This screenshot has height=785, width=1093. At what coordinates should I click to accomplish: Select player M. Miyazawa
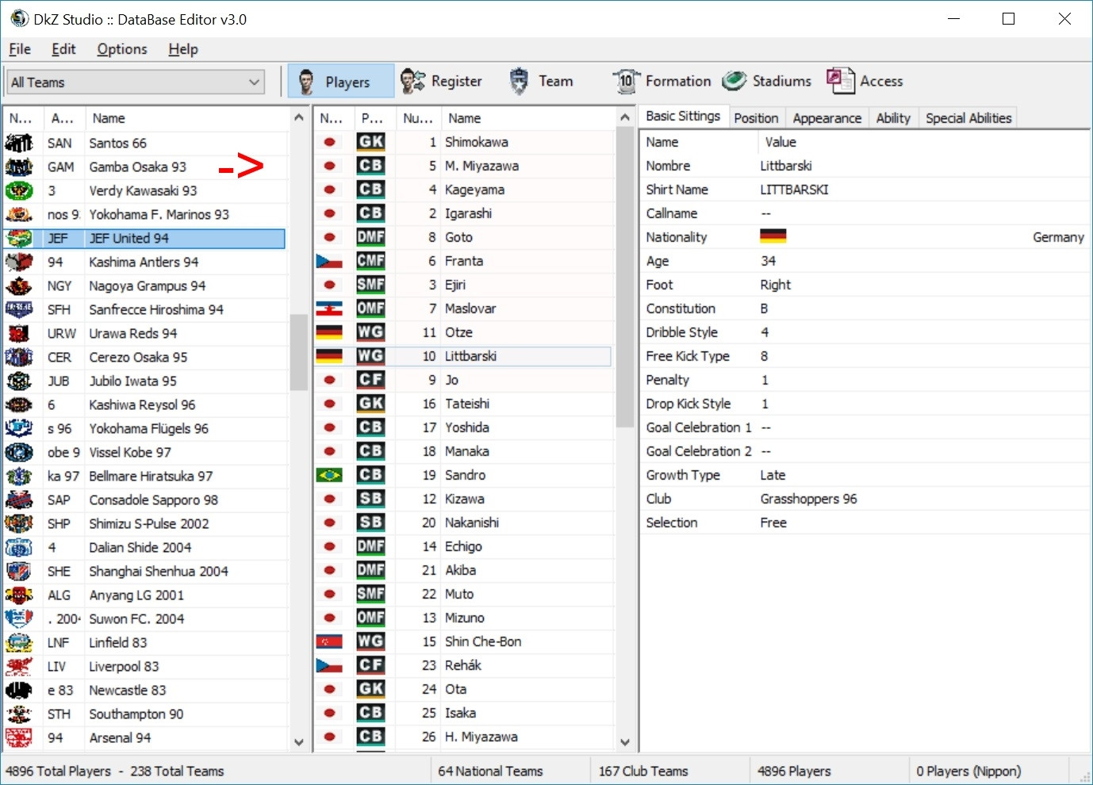coord(463,166)
